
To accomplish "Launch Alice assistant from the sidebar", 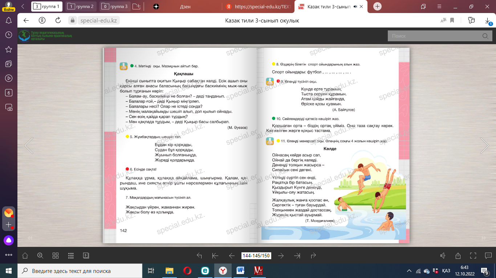I will pyautogui.click(x=9, y=240).
